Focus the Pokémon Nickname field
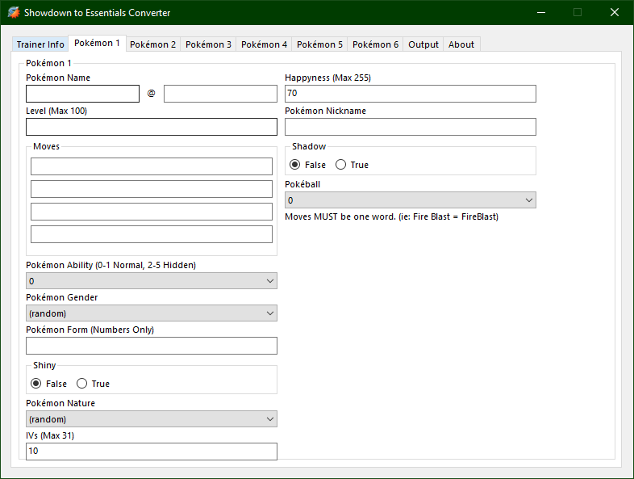 point(410,127)
